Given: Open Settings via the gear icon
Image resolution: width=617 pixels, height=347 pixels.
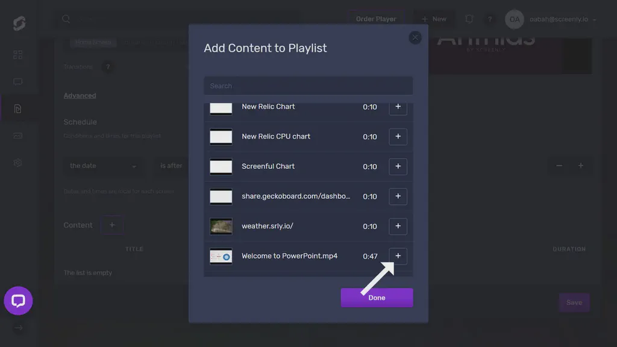Looking at the screenshot, I should click(x=17, y=162).
